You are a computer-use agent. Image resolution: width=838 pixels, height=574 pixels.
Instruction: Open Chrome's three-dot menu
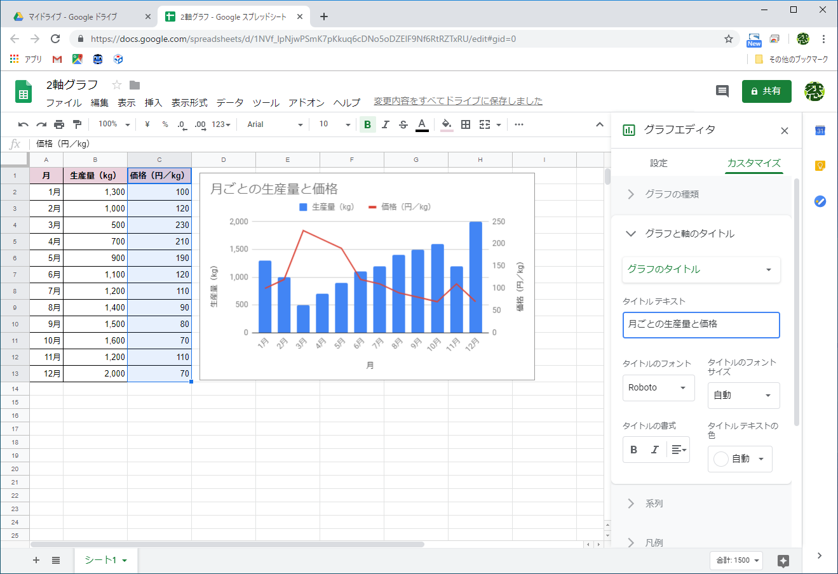point(823,39)
